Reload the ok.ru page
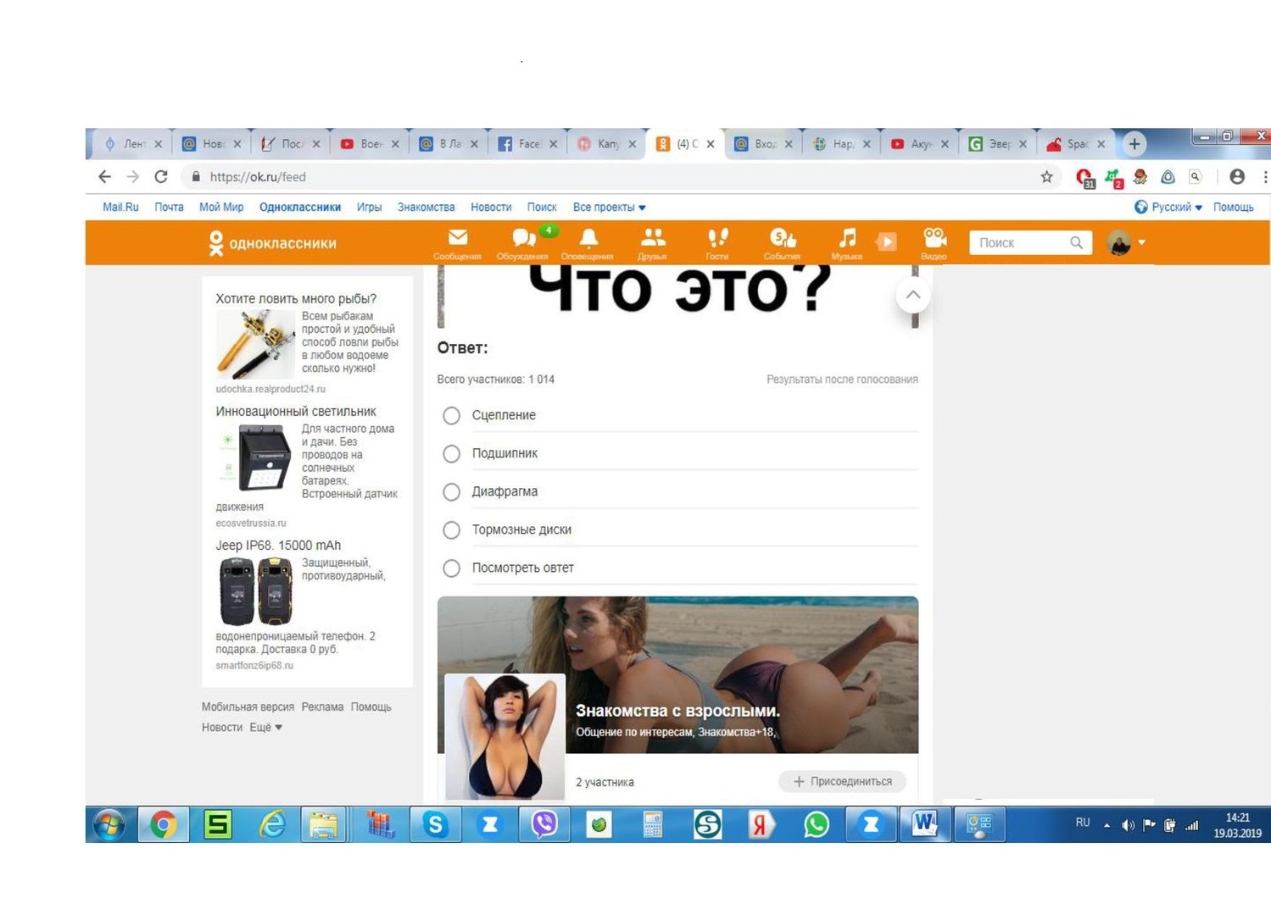The image size is (1271, 898). [x=161, y=176]
